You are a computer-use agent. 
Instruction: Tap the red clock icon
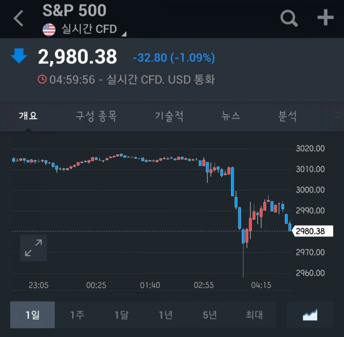pyautogui.click(x=42, y=79)
